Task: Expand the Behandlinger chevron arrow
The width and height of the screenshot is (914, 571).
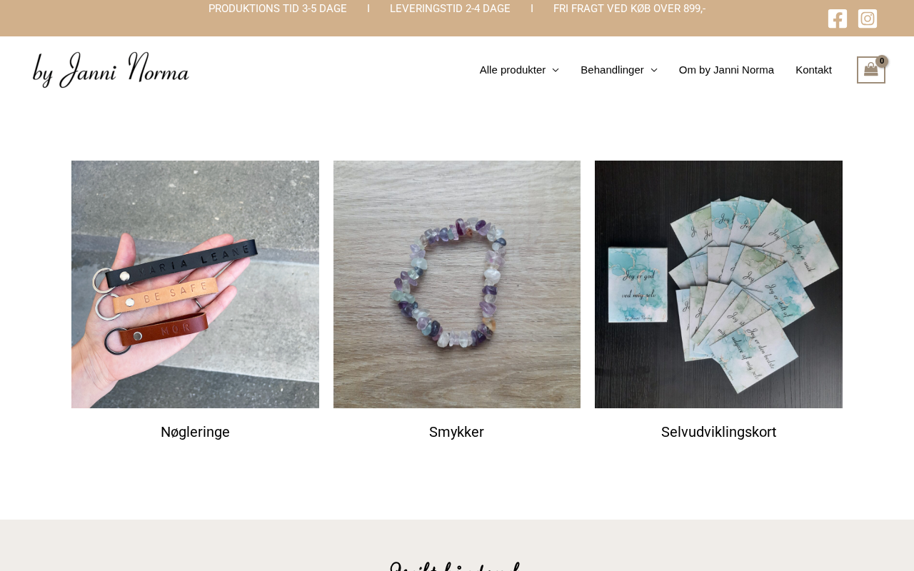Action: coord(654,70)
